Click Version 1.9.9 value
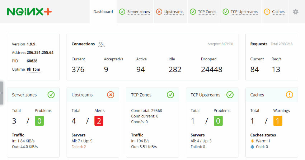Viewport: 305px width, 160px height. pyautogui.click(x=31, y=44)
